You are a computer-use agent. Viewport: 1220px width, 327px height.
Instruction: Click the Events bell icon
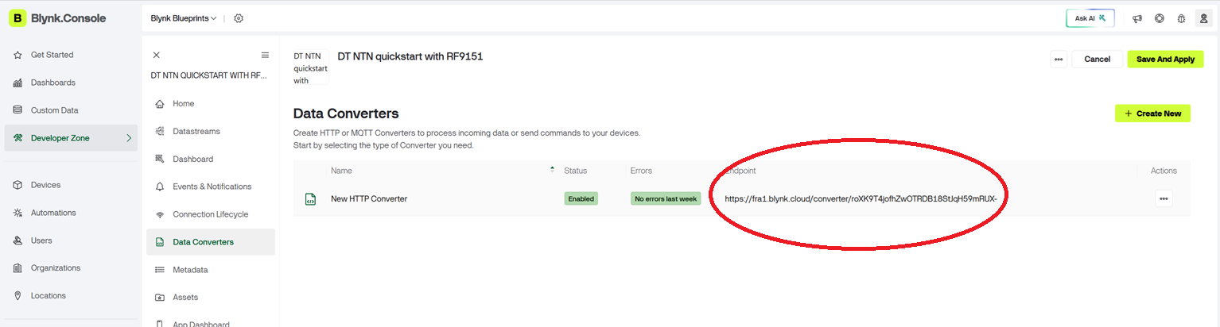(160, 187)
